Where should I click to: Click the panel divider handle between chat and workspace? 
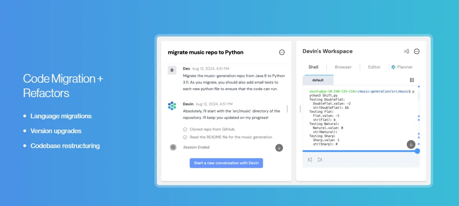pyautogui.click(x=300, y=109)
